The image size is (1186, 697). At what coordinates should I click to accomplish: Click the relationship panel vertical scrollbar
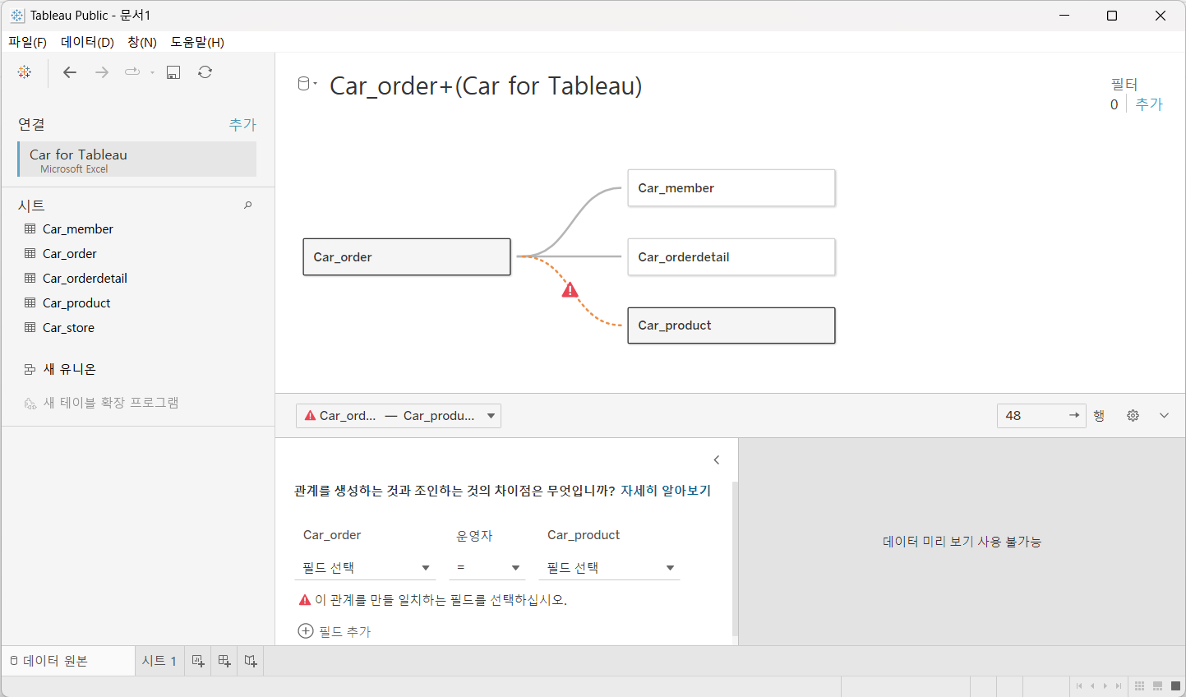pyautogui.click(x=735, y=559)
